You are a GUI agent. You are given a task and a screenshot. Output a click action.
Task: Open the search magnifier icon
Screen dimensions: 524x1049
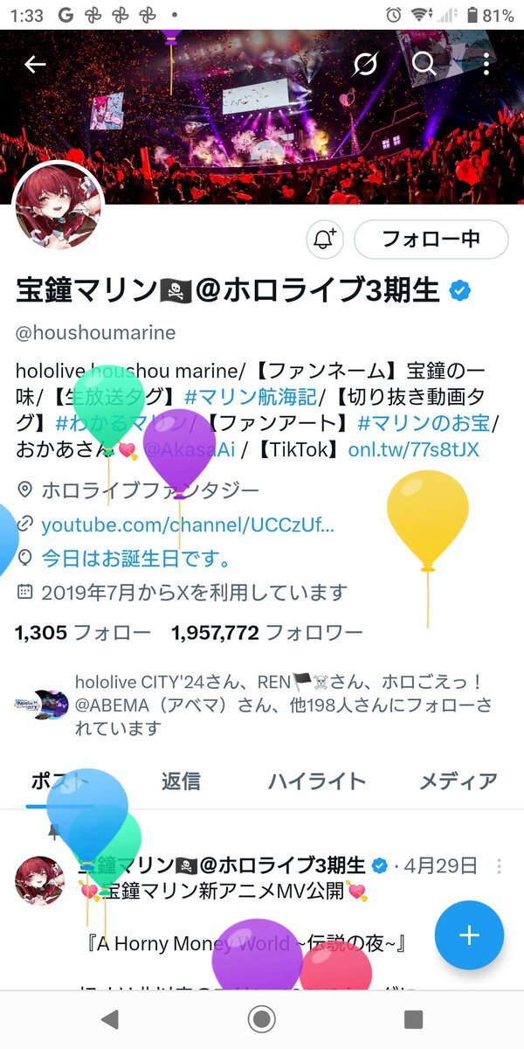(x=424, y=64)
